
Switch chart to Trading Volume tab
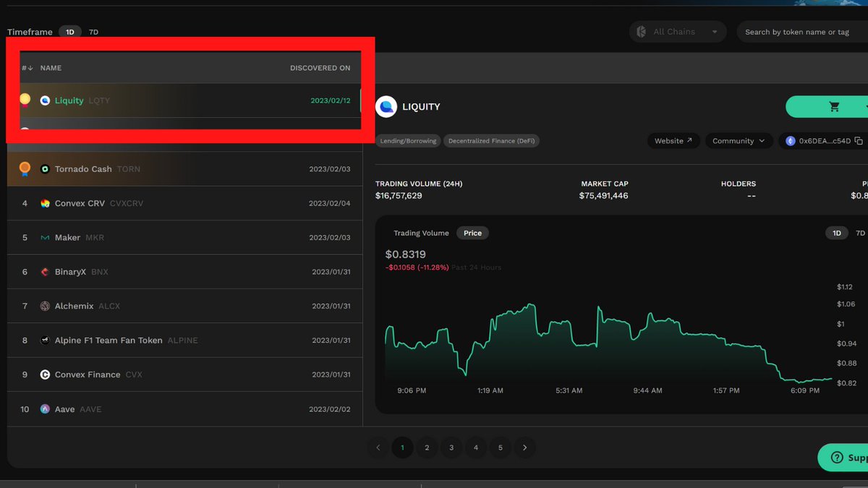point(421,233)
